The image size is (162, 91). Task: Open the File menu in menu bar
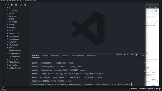[x=7, y=1]
